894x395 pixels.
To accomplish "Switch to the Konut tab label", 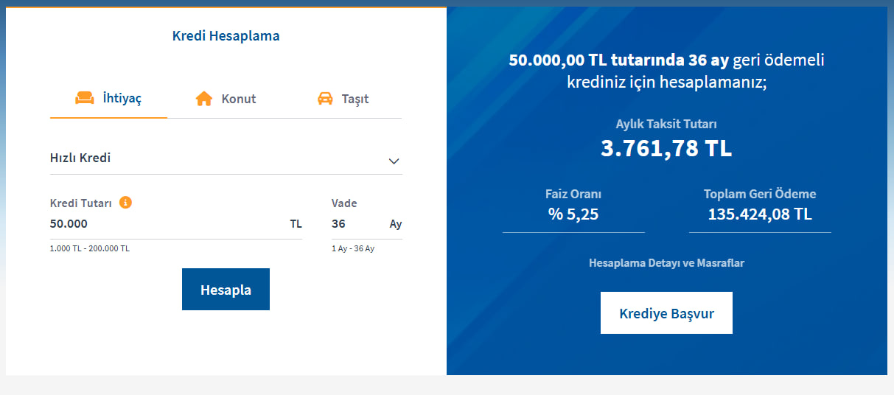I will pyautogui.click(x=239, y=99).
